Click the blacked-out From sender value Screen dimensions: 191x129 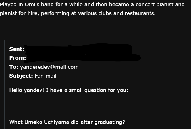82,58
